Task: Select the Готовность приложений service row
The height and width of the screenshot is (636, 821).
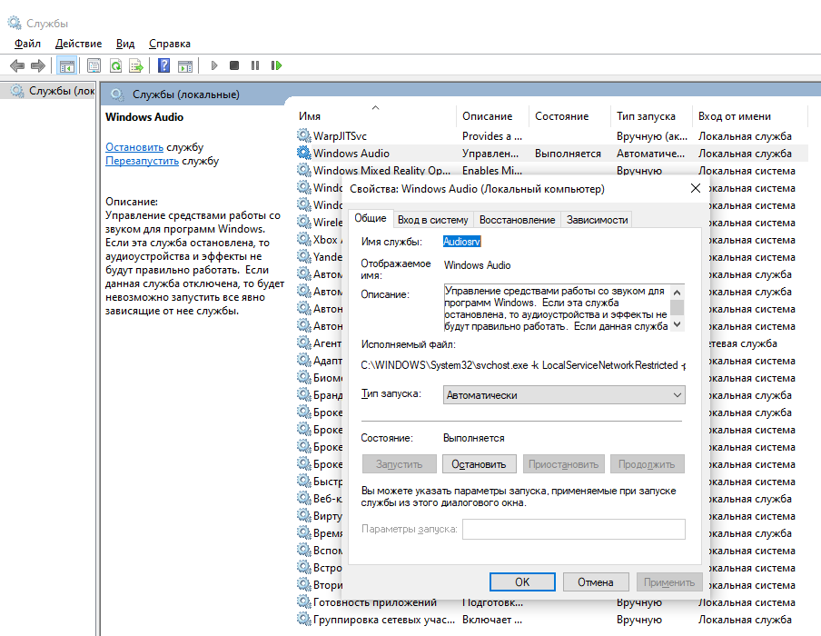Action: tap(552, 602)
